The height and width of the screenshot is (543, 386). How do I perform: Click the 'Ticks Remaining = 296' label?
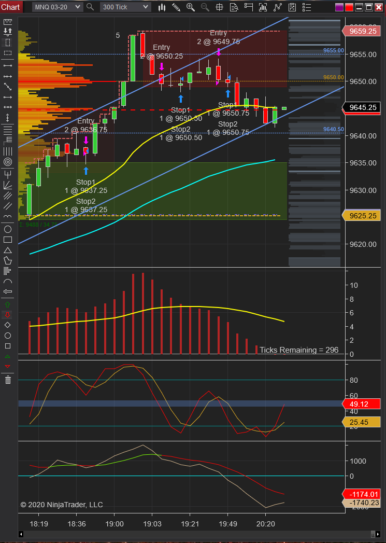coord(299,350)
